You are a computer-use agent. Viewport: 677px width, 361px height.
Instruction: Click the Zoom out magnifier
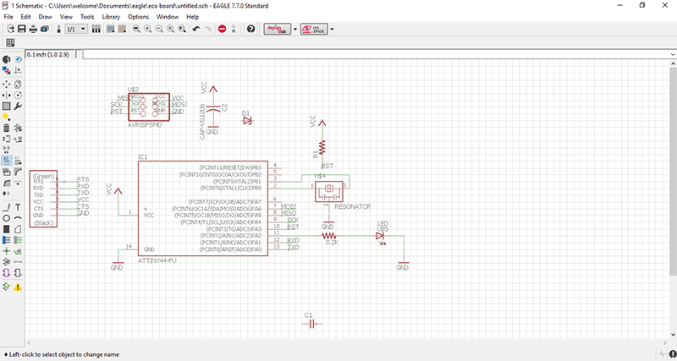159,29
